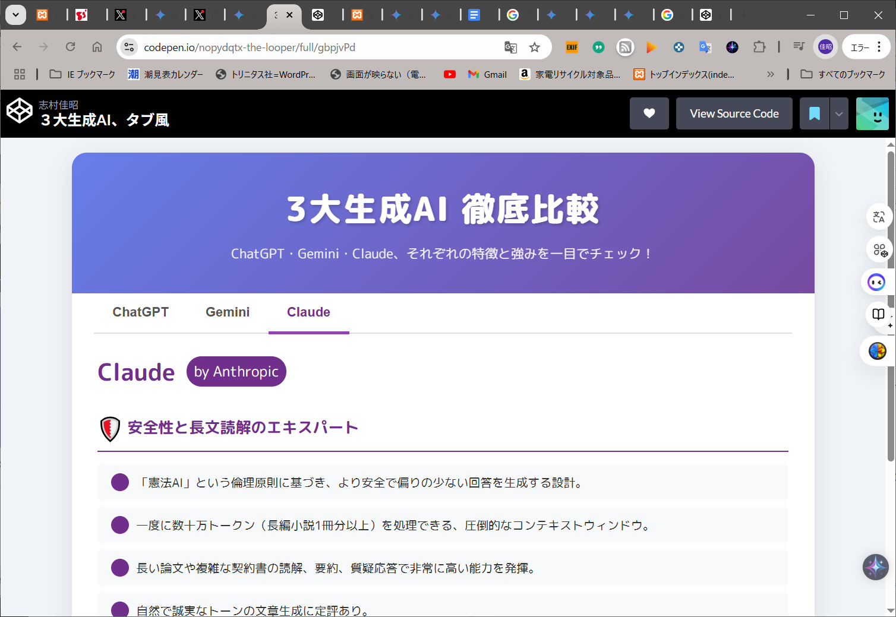Open the blue circle plus extension
The image size is (896, 617).
point(679,47)
